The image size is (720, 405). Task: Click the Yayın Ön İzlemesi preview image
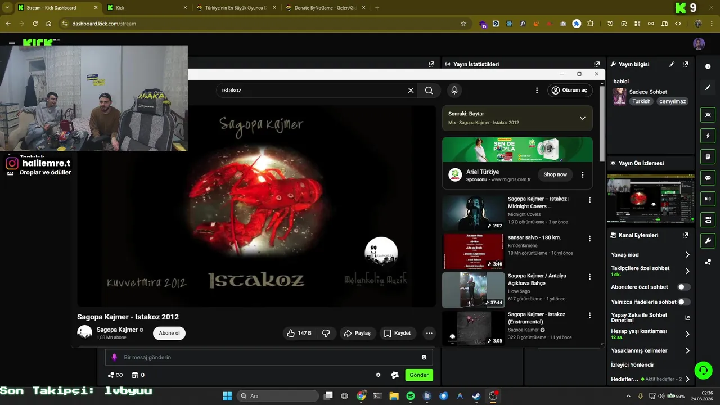pos(651,200)
